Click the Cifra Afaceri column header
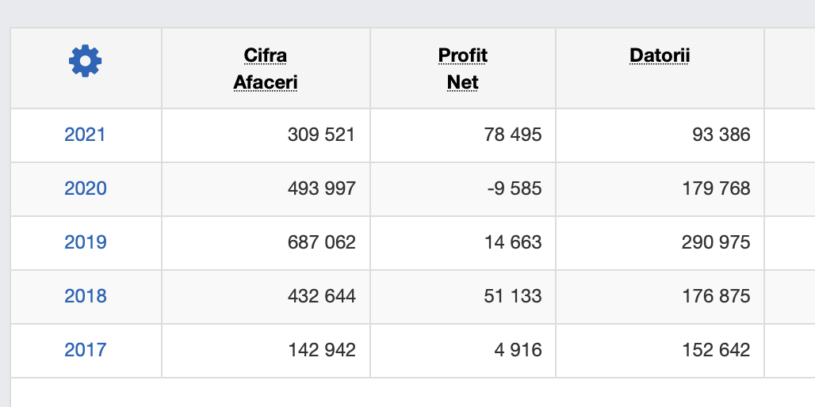Image resolution: width=815 pixels, height=407 pixels. [x=266, y=69]
